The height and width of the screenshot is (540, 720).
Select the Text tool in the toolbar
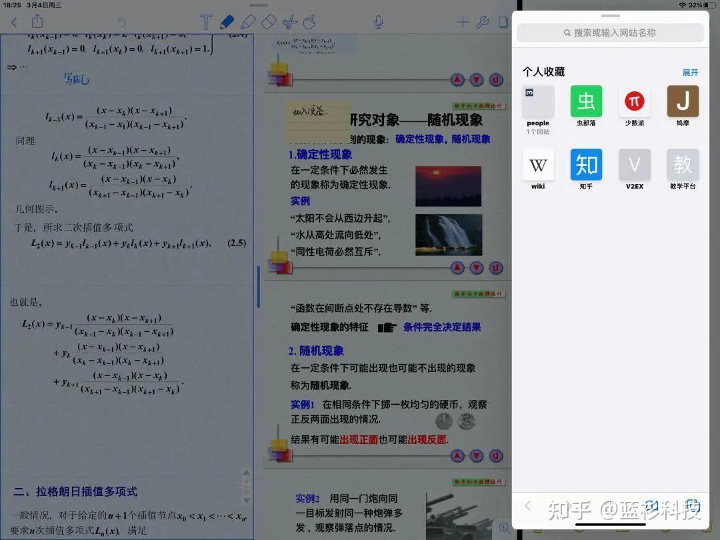click(205, 22)
